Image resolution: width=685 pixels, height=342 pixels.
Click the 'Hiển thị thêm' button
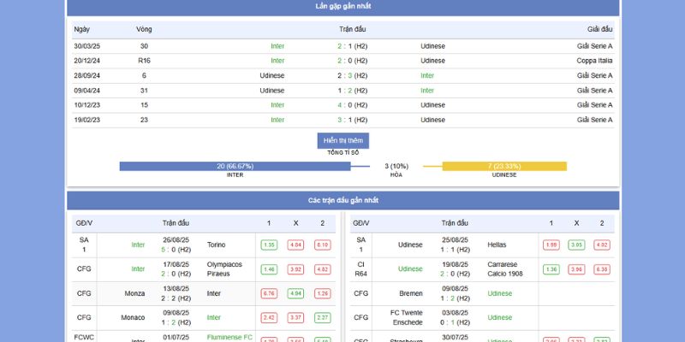(343, 140)
